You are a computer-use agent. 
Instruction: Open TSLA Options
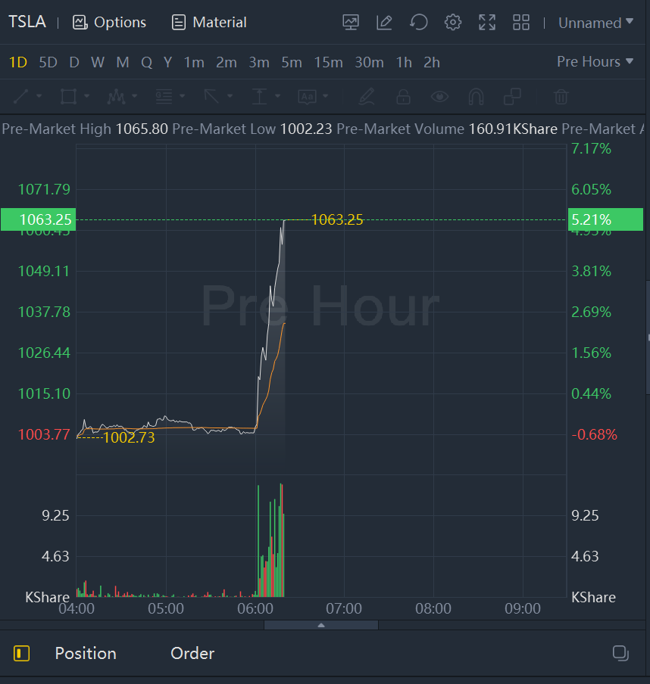110,22
